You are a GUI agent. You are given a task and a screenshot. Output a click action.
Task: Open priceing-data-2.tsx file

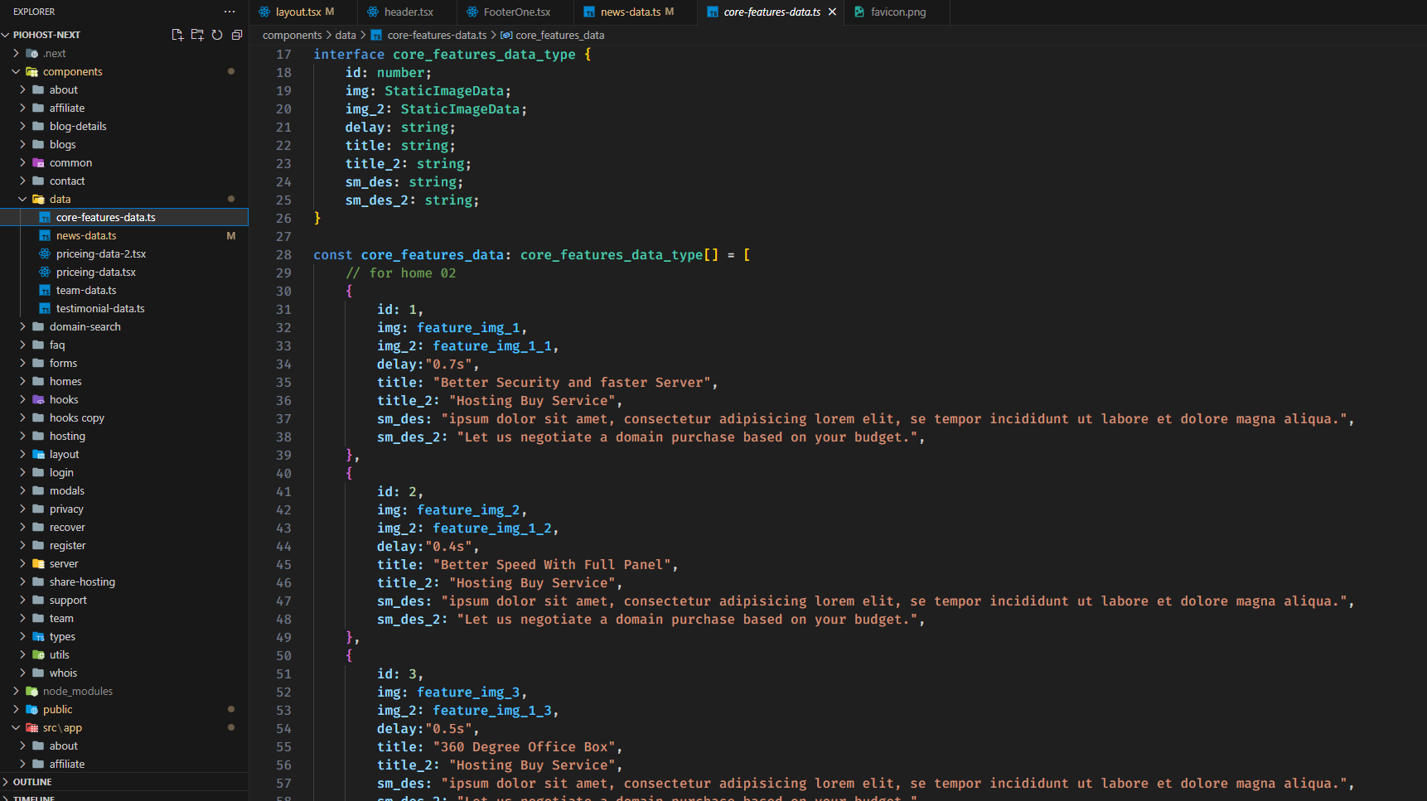click(124, 253)
